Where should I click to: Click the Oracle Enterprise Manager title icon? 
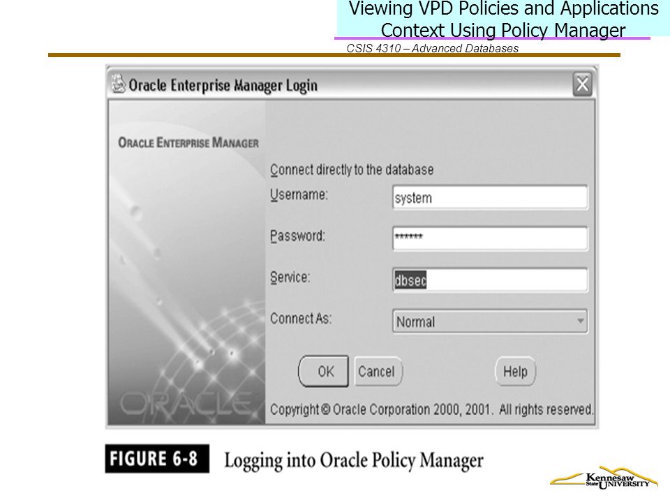(x=119, y=84)
